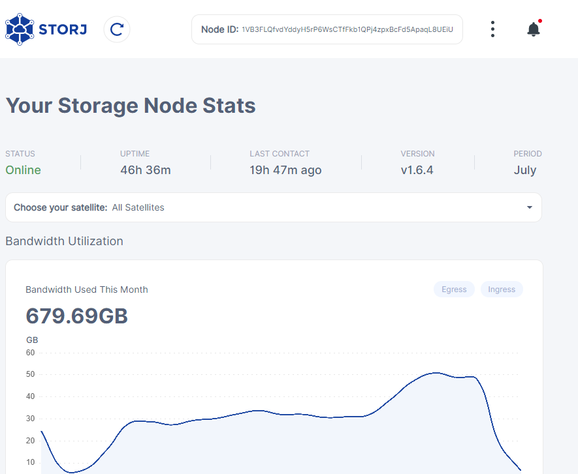The image size is (578, 474).
Task: Click the 'Bandwidth Utilization' section heading
Action: click(64, 241)
